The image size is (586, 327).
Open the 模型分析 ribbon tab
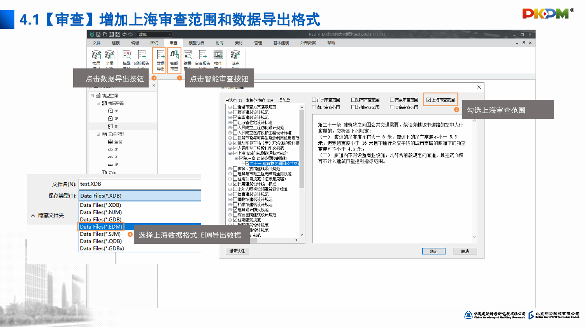coord(197,43)
